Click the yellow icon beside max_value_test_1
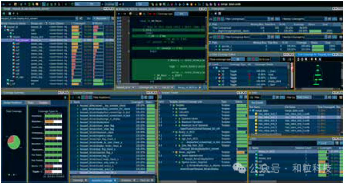The height and width of the screenshot is (184, 345). 255,114
